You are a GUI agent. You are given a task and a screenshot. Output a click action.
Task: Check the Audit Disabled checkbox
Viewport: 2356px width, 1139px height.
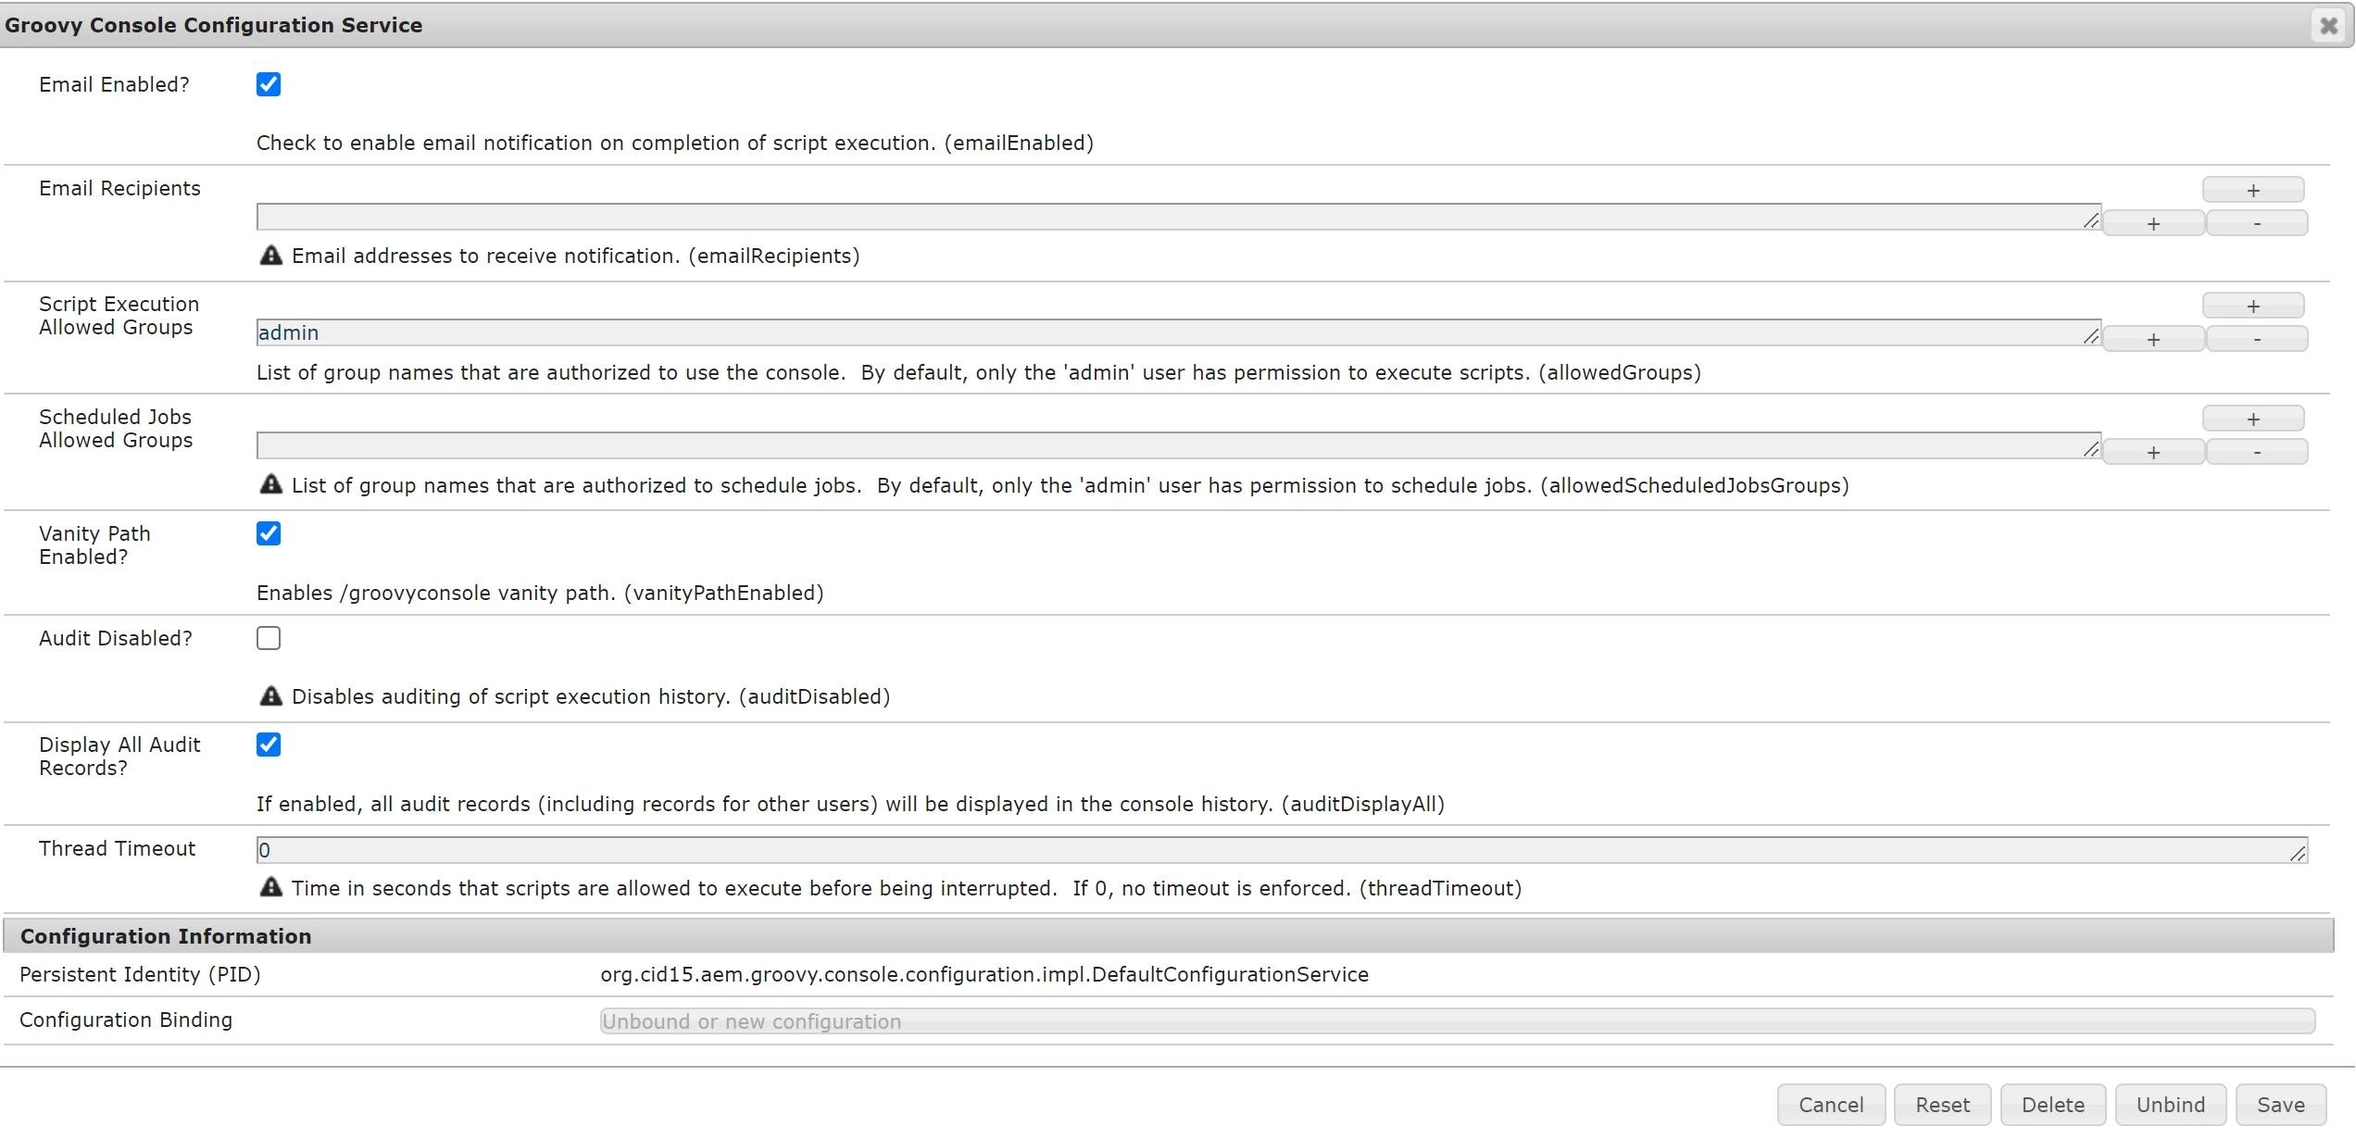(x=269, y=638)
